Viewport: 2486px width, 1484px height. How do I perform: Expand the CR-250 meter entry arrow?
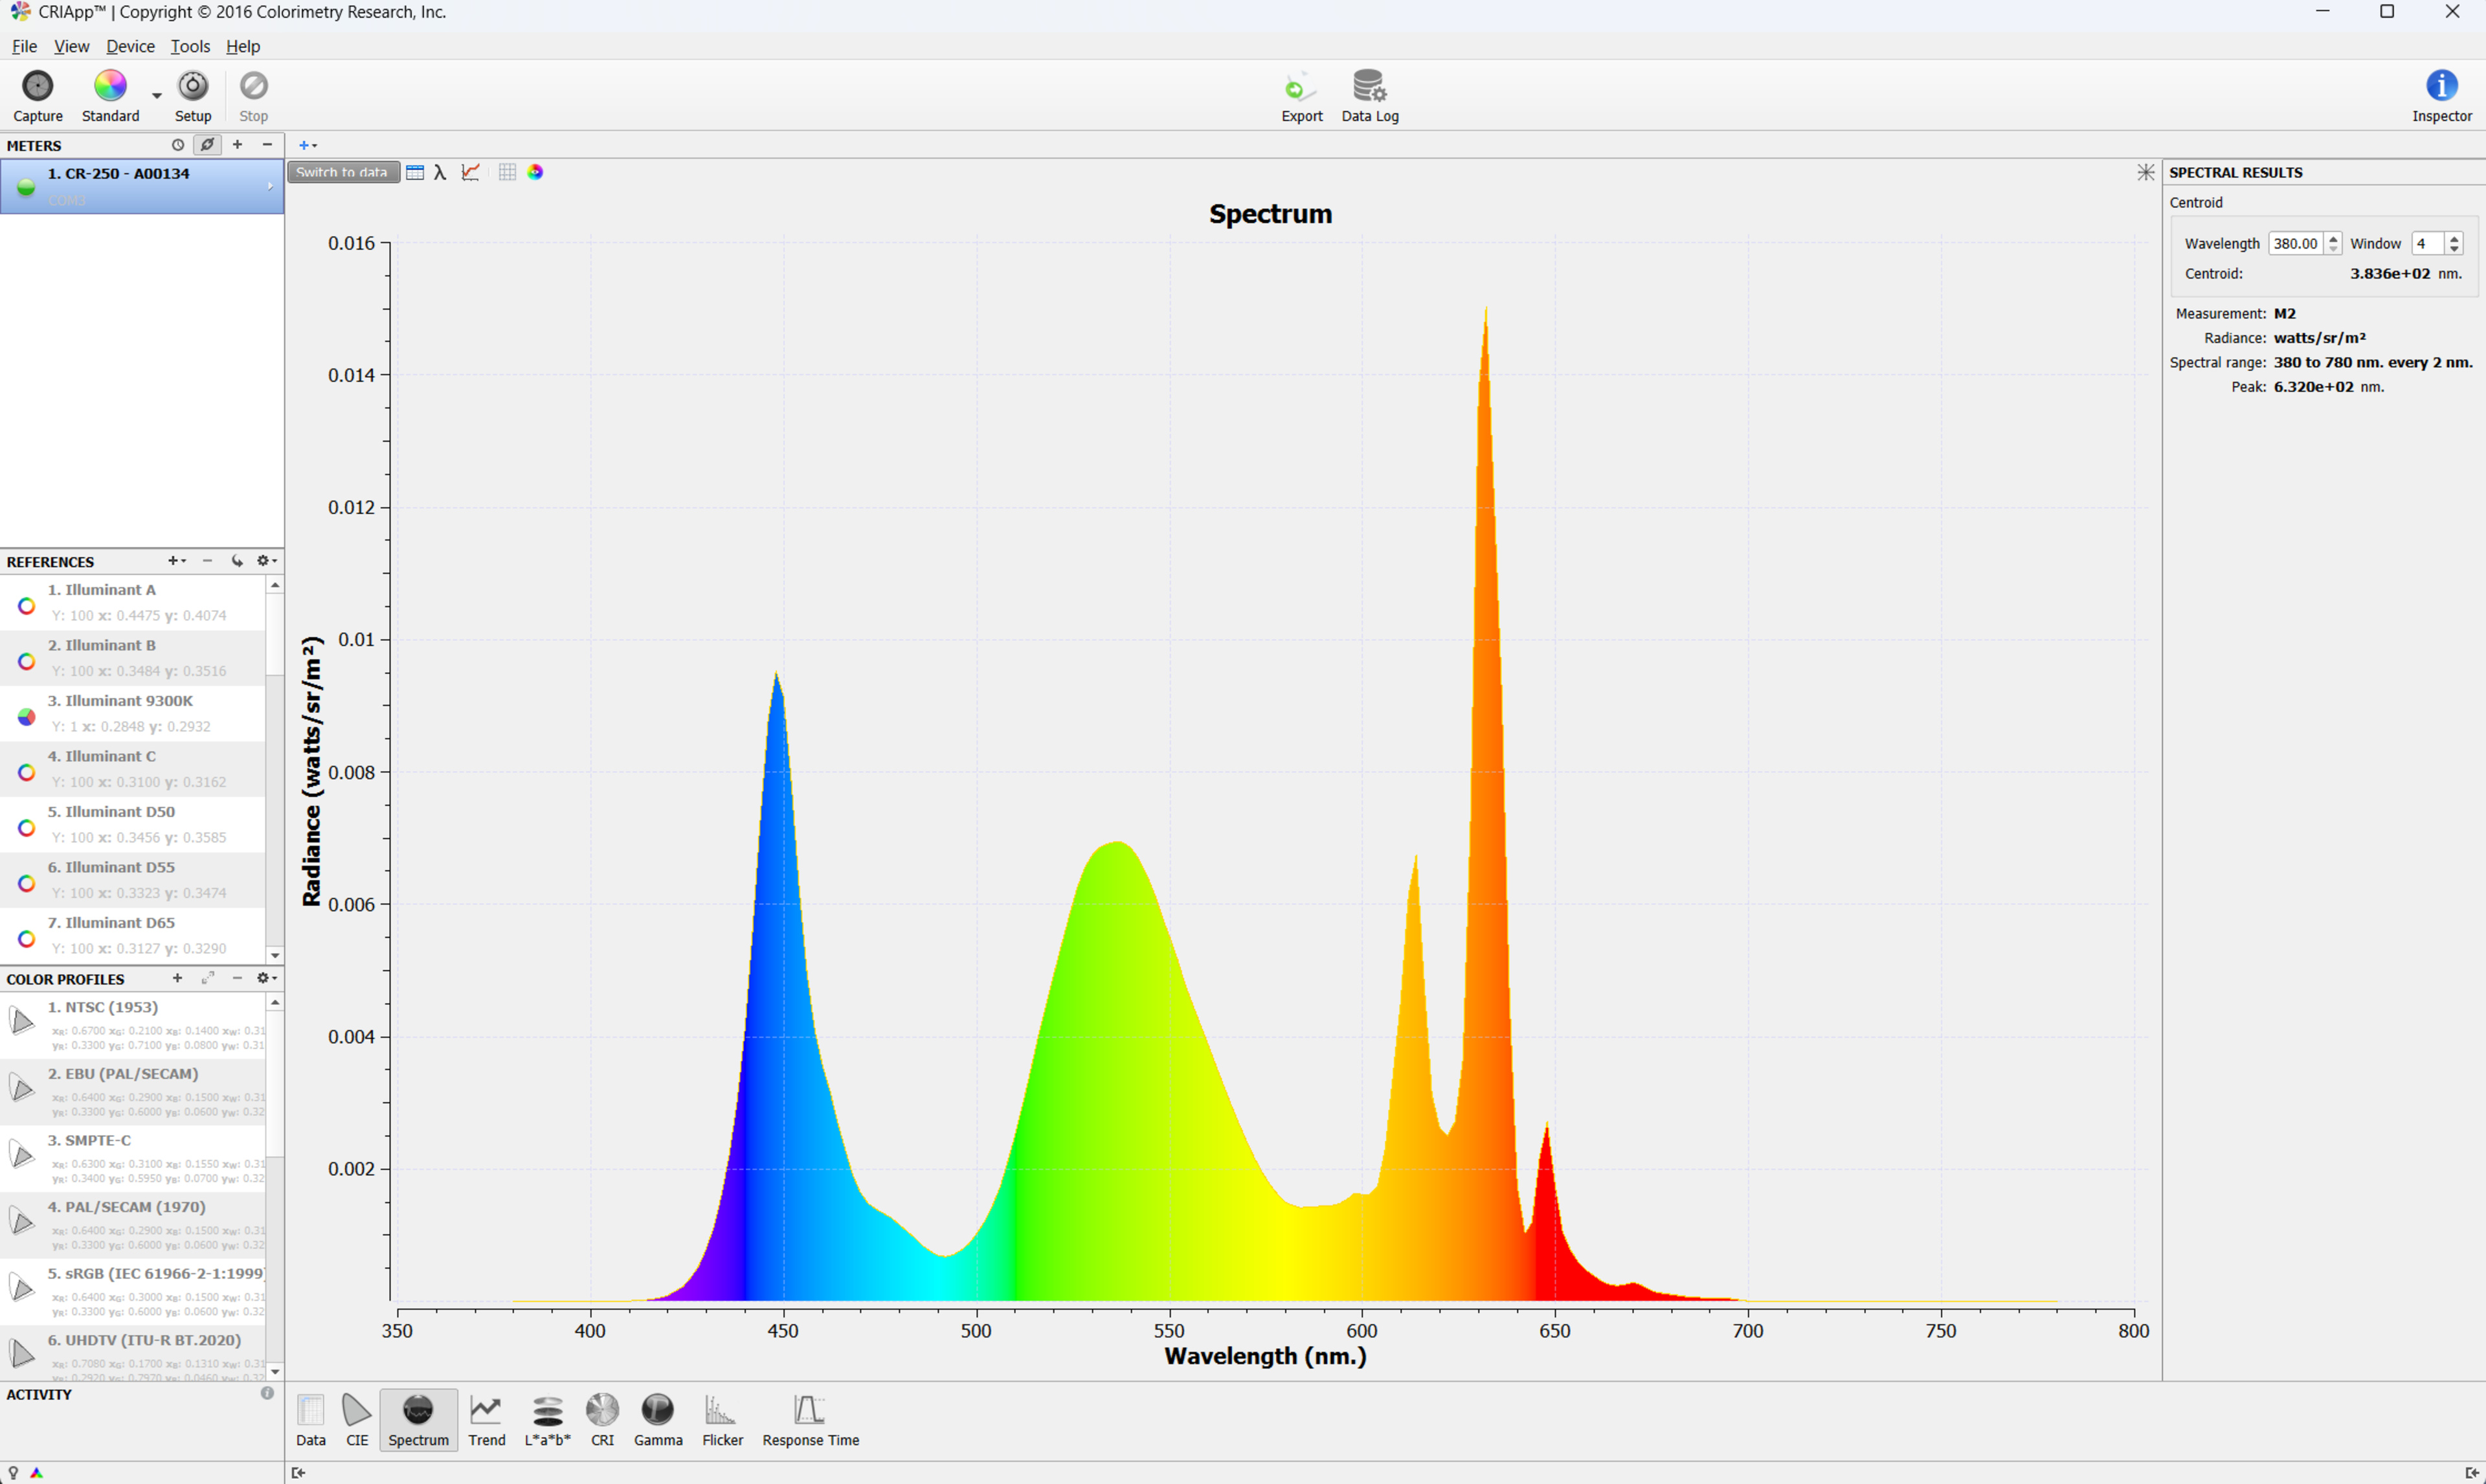[270, 186]
